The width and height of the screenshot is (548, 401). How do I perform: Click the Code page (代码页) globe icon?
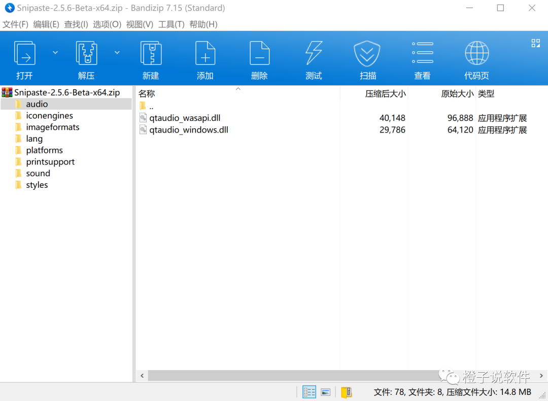point(476,53)
